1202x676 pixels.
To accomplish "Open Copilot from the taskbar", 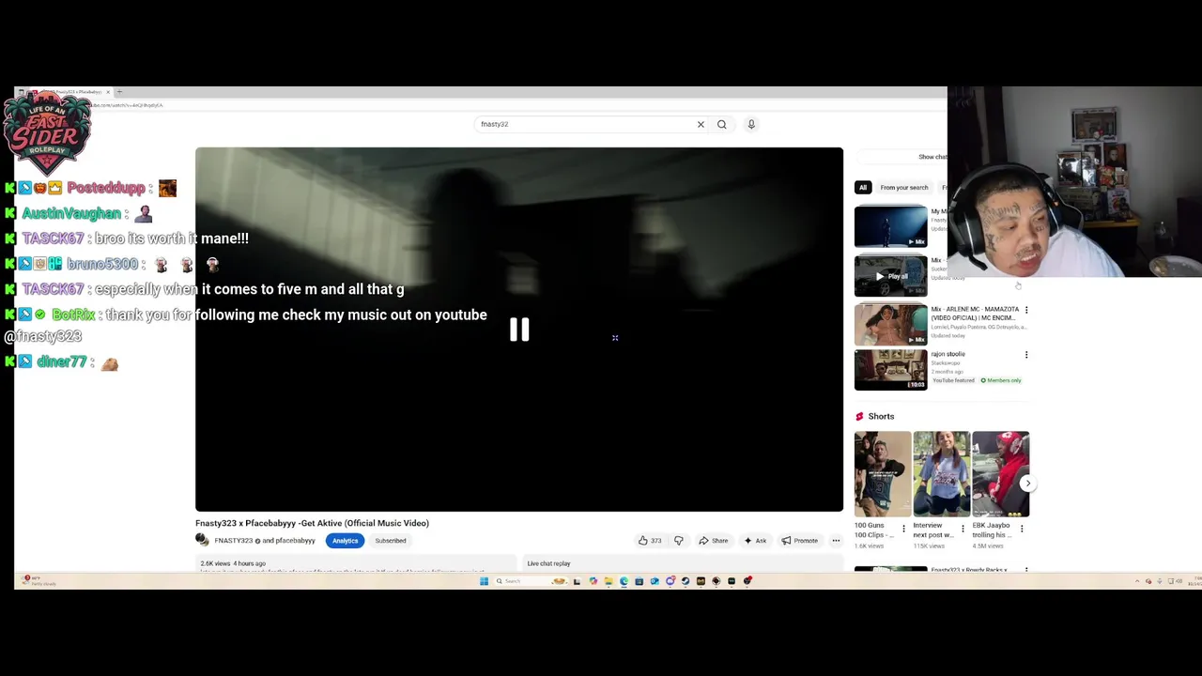I will (593, 581).
